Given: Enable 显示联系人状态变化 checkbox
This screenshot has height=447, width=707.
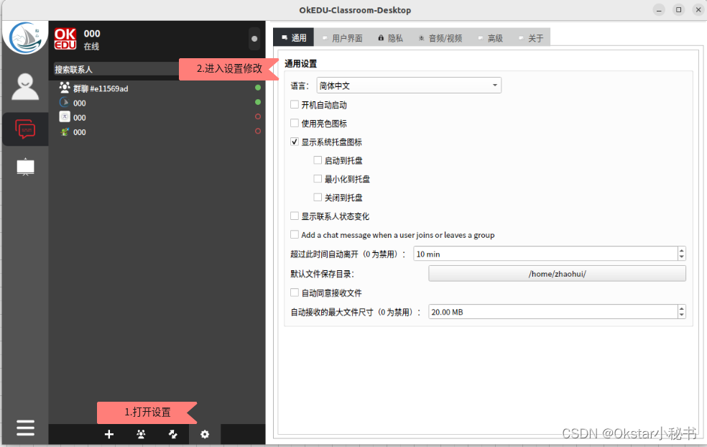Looking at the screenshot, I should [x=295, y=216].
